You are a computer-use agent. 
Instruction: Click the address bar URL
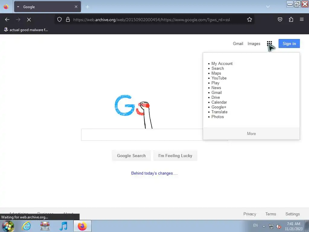(151, 20)
